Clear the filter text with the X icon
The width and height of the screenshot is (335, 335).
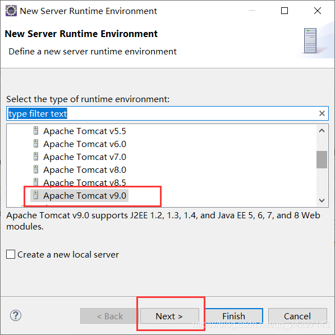[322, 113]
